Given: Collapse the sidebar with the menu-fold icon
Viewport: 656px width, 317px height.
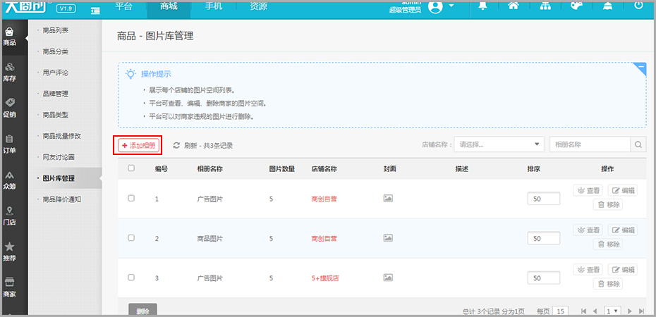Looking at the screenshot, I should [95, 11].
